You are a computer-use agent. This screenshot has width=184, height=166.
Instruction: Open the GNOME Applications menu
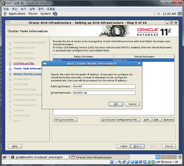pyautogui.click(x=17, y=14)
